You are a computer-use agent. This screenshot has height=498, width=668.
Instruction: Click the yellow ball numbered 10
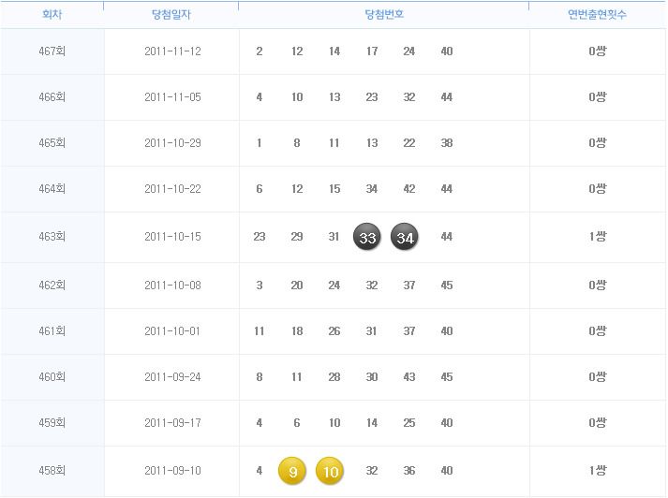tap(330, 471)
